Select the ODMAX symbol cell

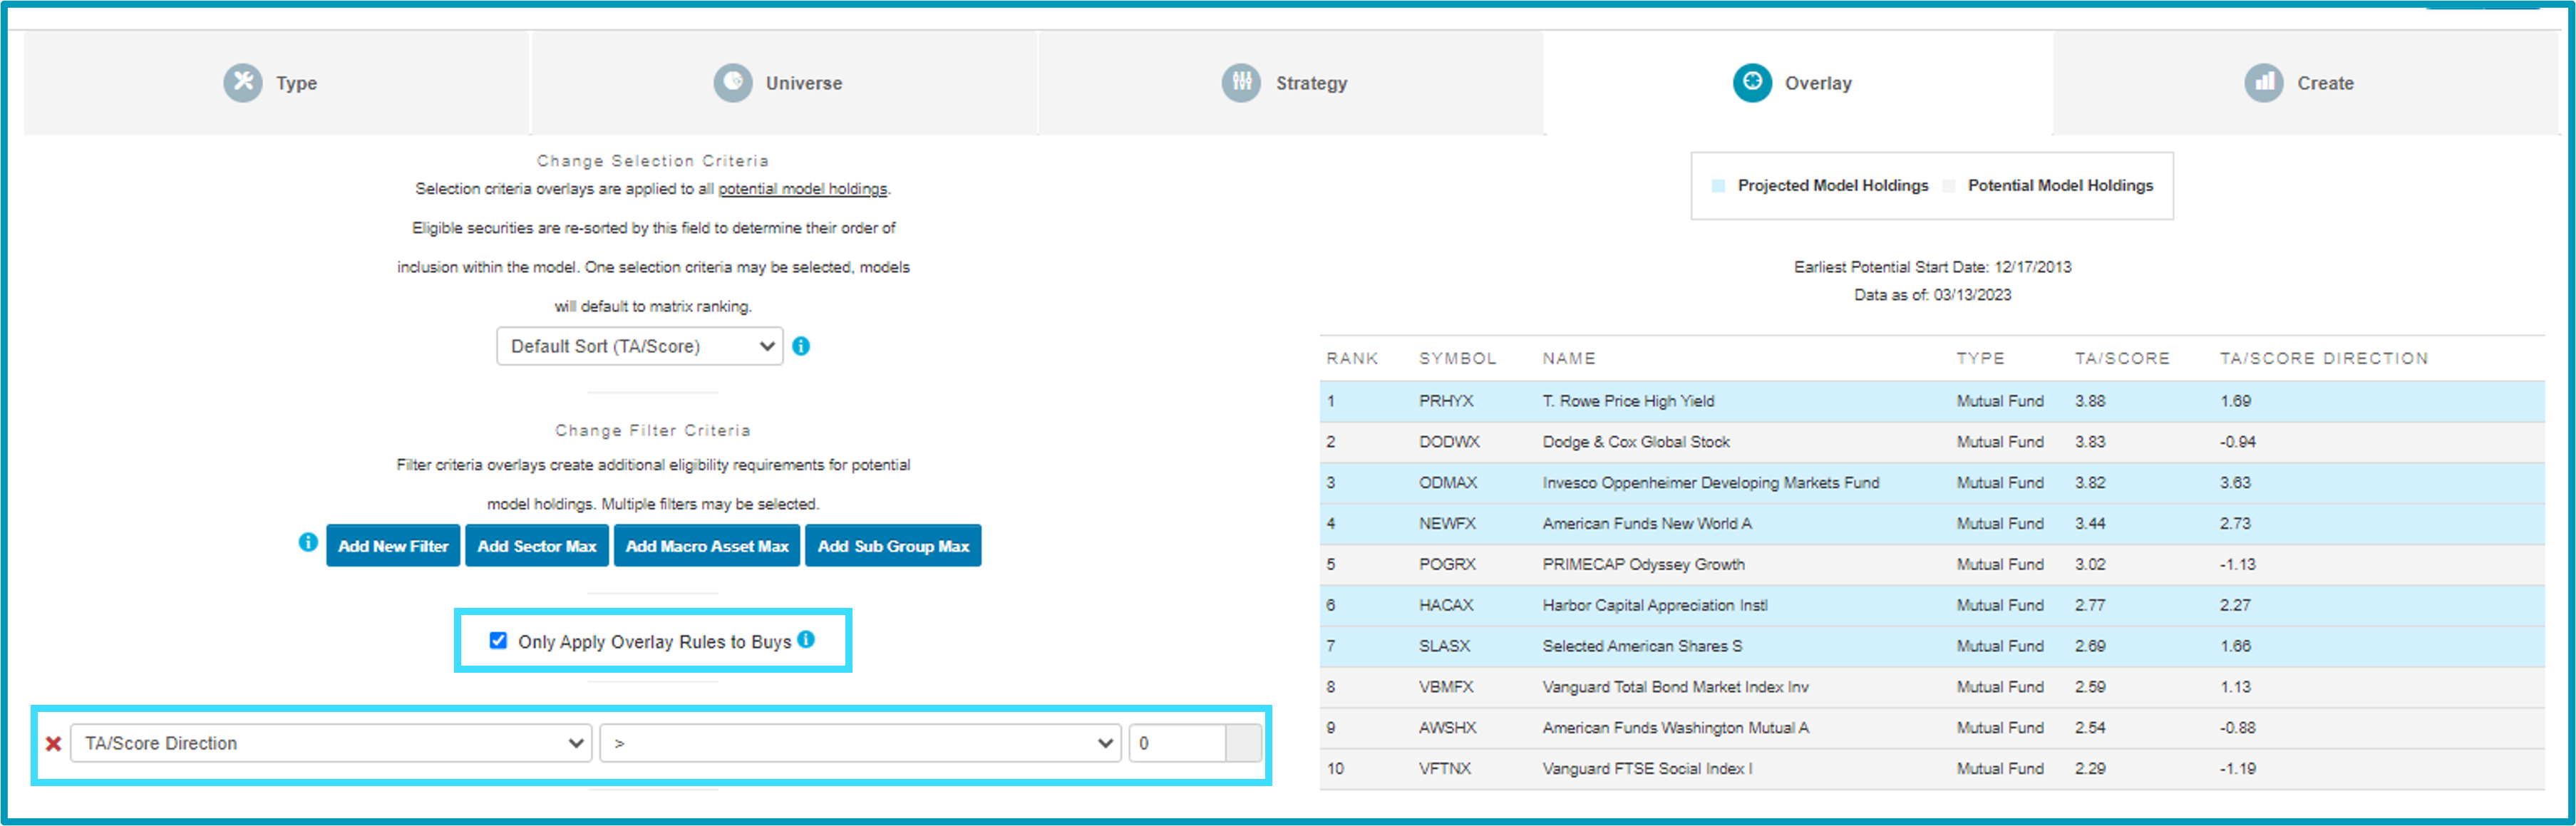click(x=1448, y=483)
